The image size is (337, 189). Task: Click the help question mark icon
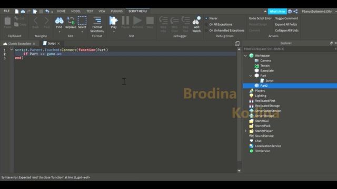290,12
